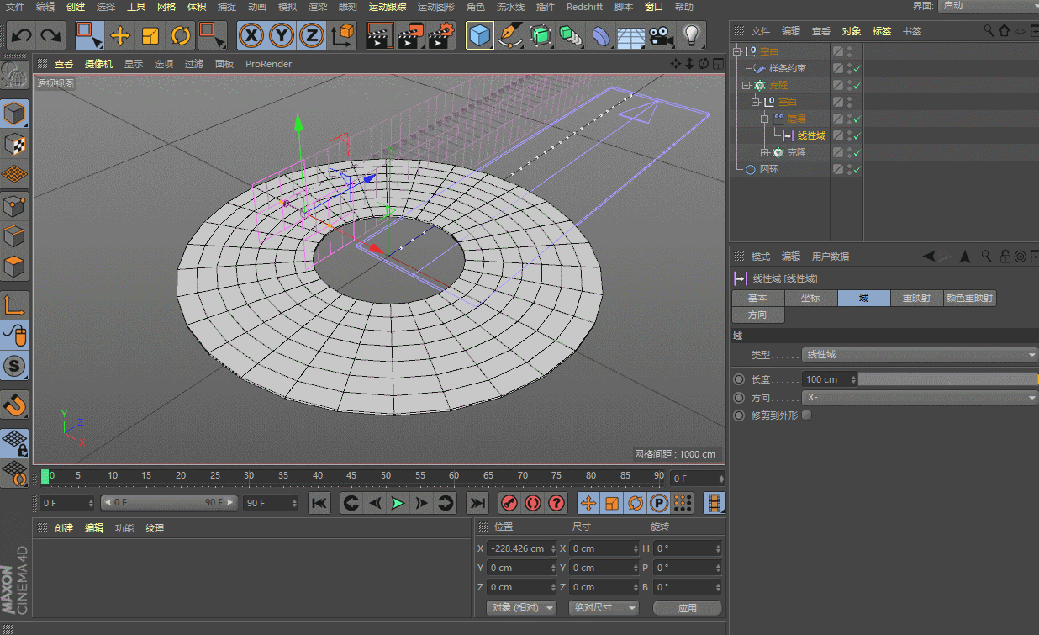This screenshot has width=1039, height=635.
Task: Open the 运动跟踪 menu
Action: pos(387,7)
